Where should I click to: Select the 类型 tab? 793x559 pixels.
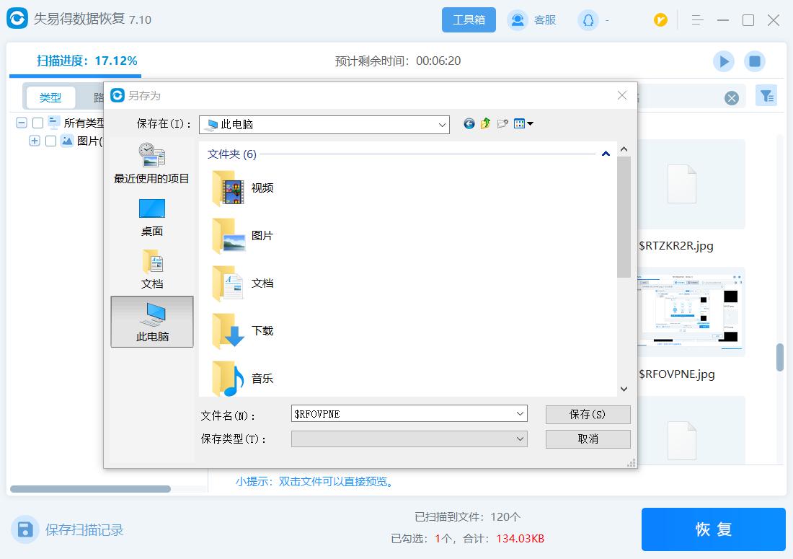tap(50, 97)
